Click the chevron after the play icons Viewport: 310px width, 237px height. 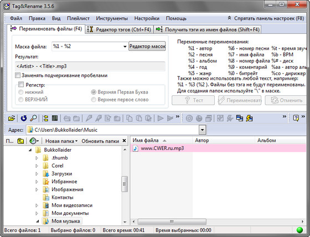[178, 116]
